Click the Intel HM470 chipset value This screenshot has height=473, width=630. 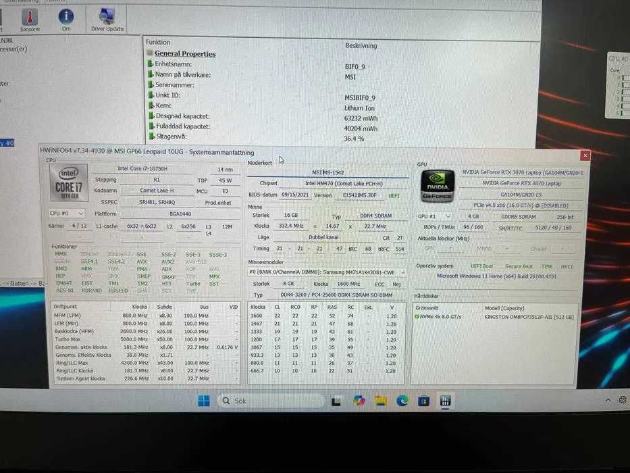(344, 183)
